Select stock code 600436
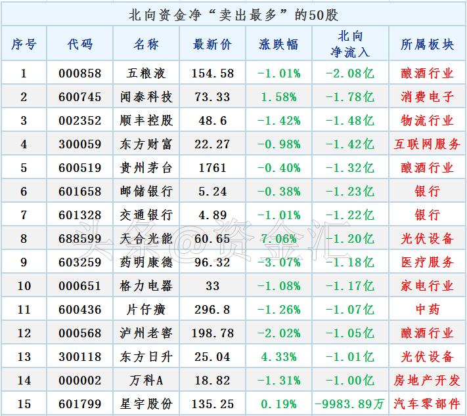This screenshot has height=416, width=467. 80,310
